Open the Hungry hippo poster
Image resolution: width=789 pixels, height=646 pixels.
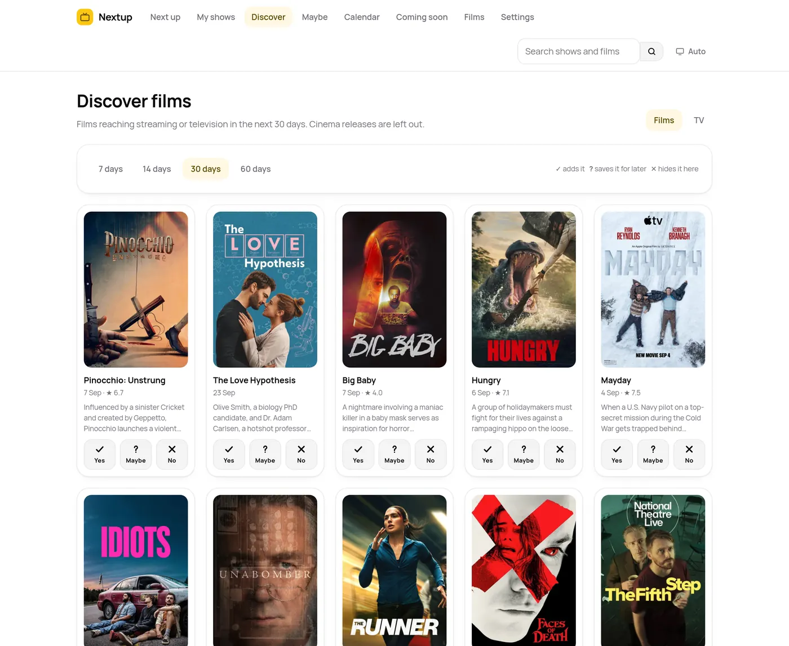point(524,289)
